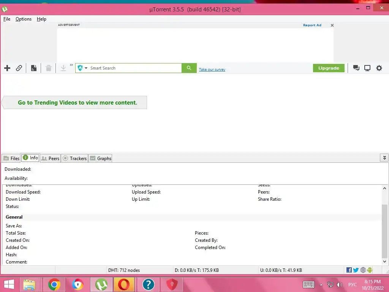Open Opera browser from the taskbar
The image size is (389, 292).
pos(124,284)
